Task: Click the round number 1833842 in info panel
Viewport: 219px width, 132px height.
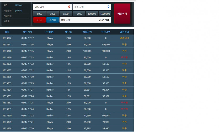Action: point(19,5)
